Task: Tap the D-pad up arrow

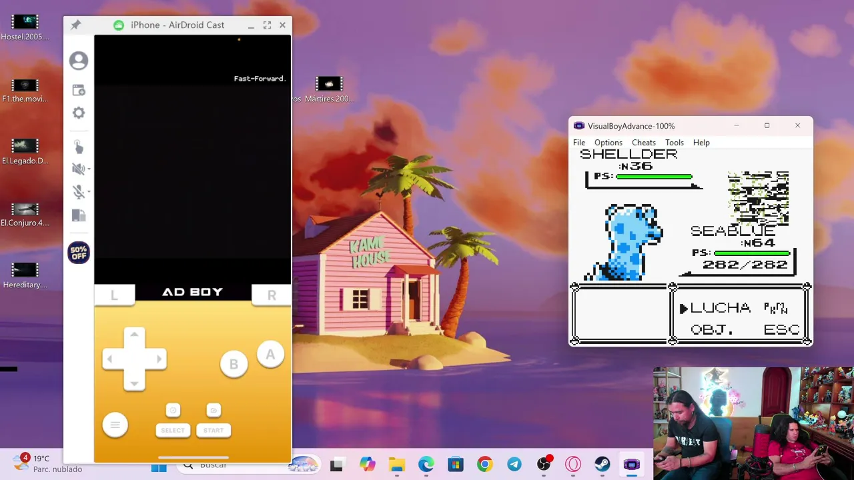Action: [134, 335]
